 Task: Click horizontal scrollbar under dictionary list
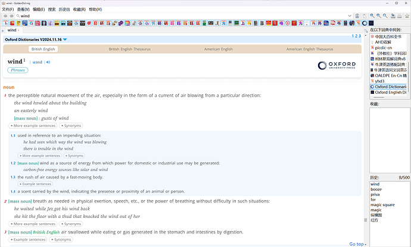pos(378,97)
